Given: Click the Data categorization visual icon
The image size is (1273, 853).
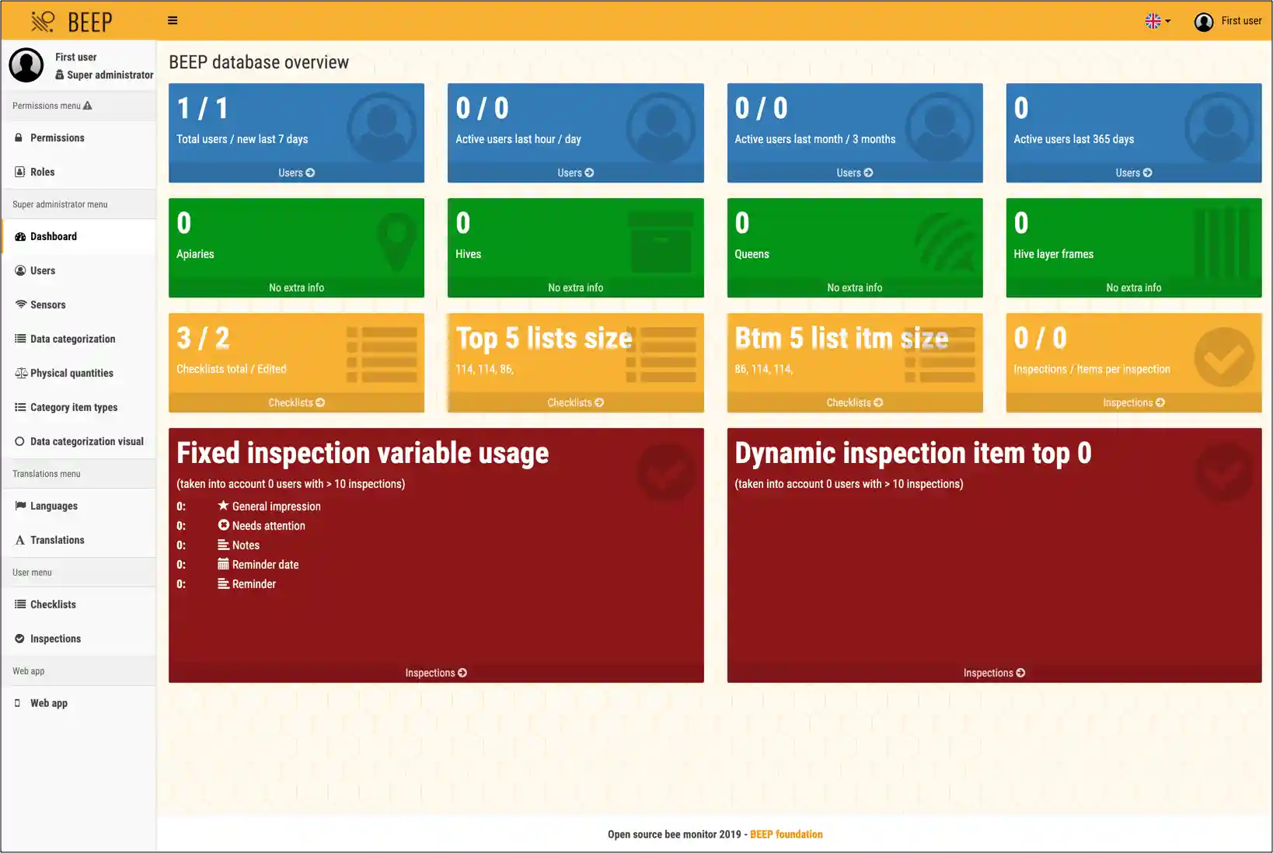Looking at the screenshot, I should (19, 441).
